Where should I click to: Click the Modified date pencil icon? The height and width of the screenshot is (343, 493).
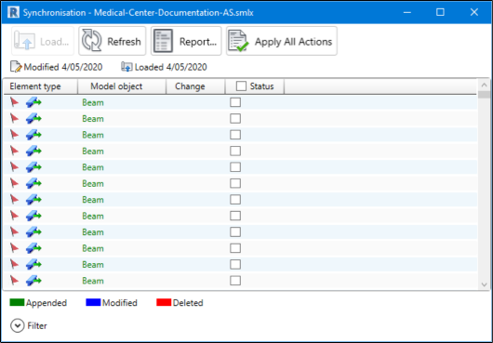[x=16, y=67]
